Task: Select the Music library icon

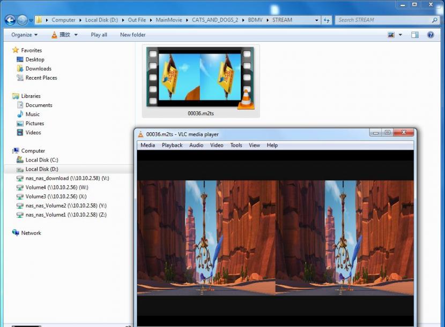Action: (x=20, y=114)
